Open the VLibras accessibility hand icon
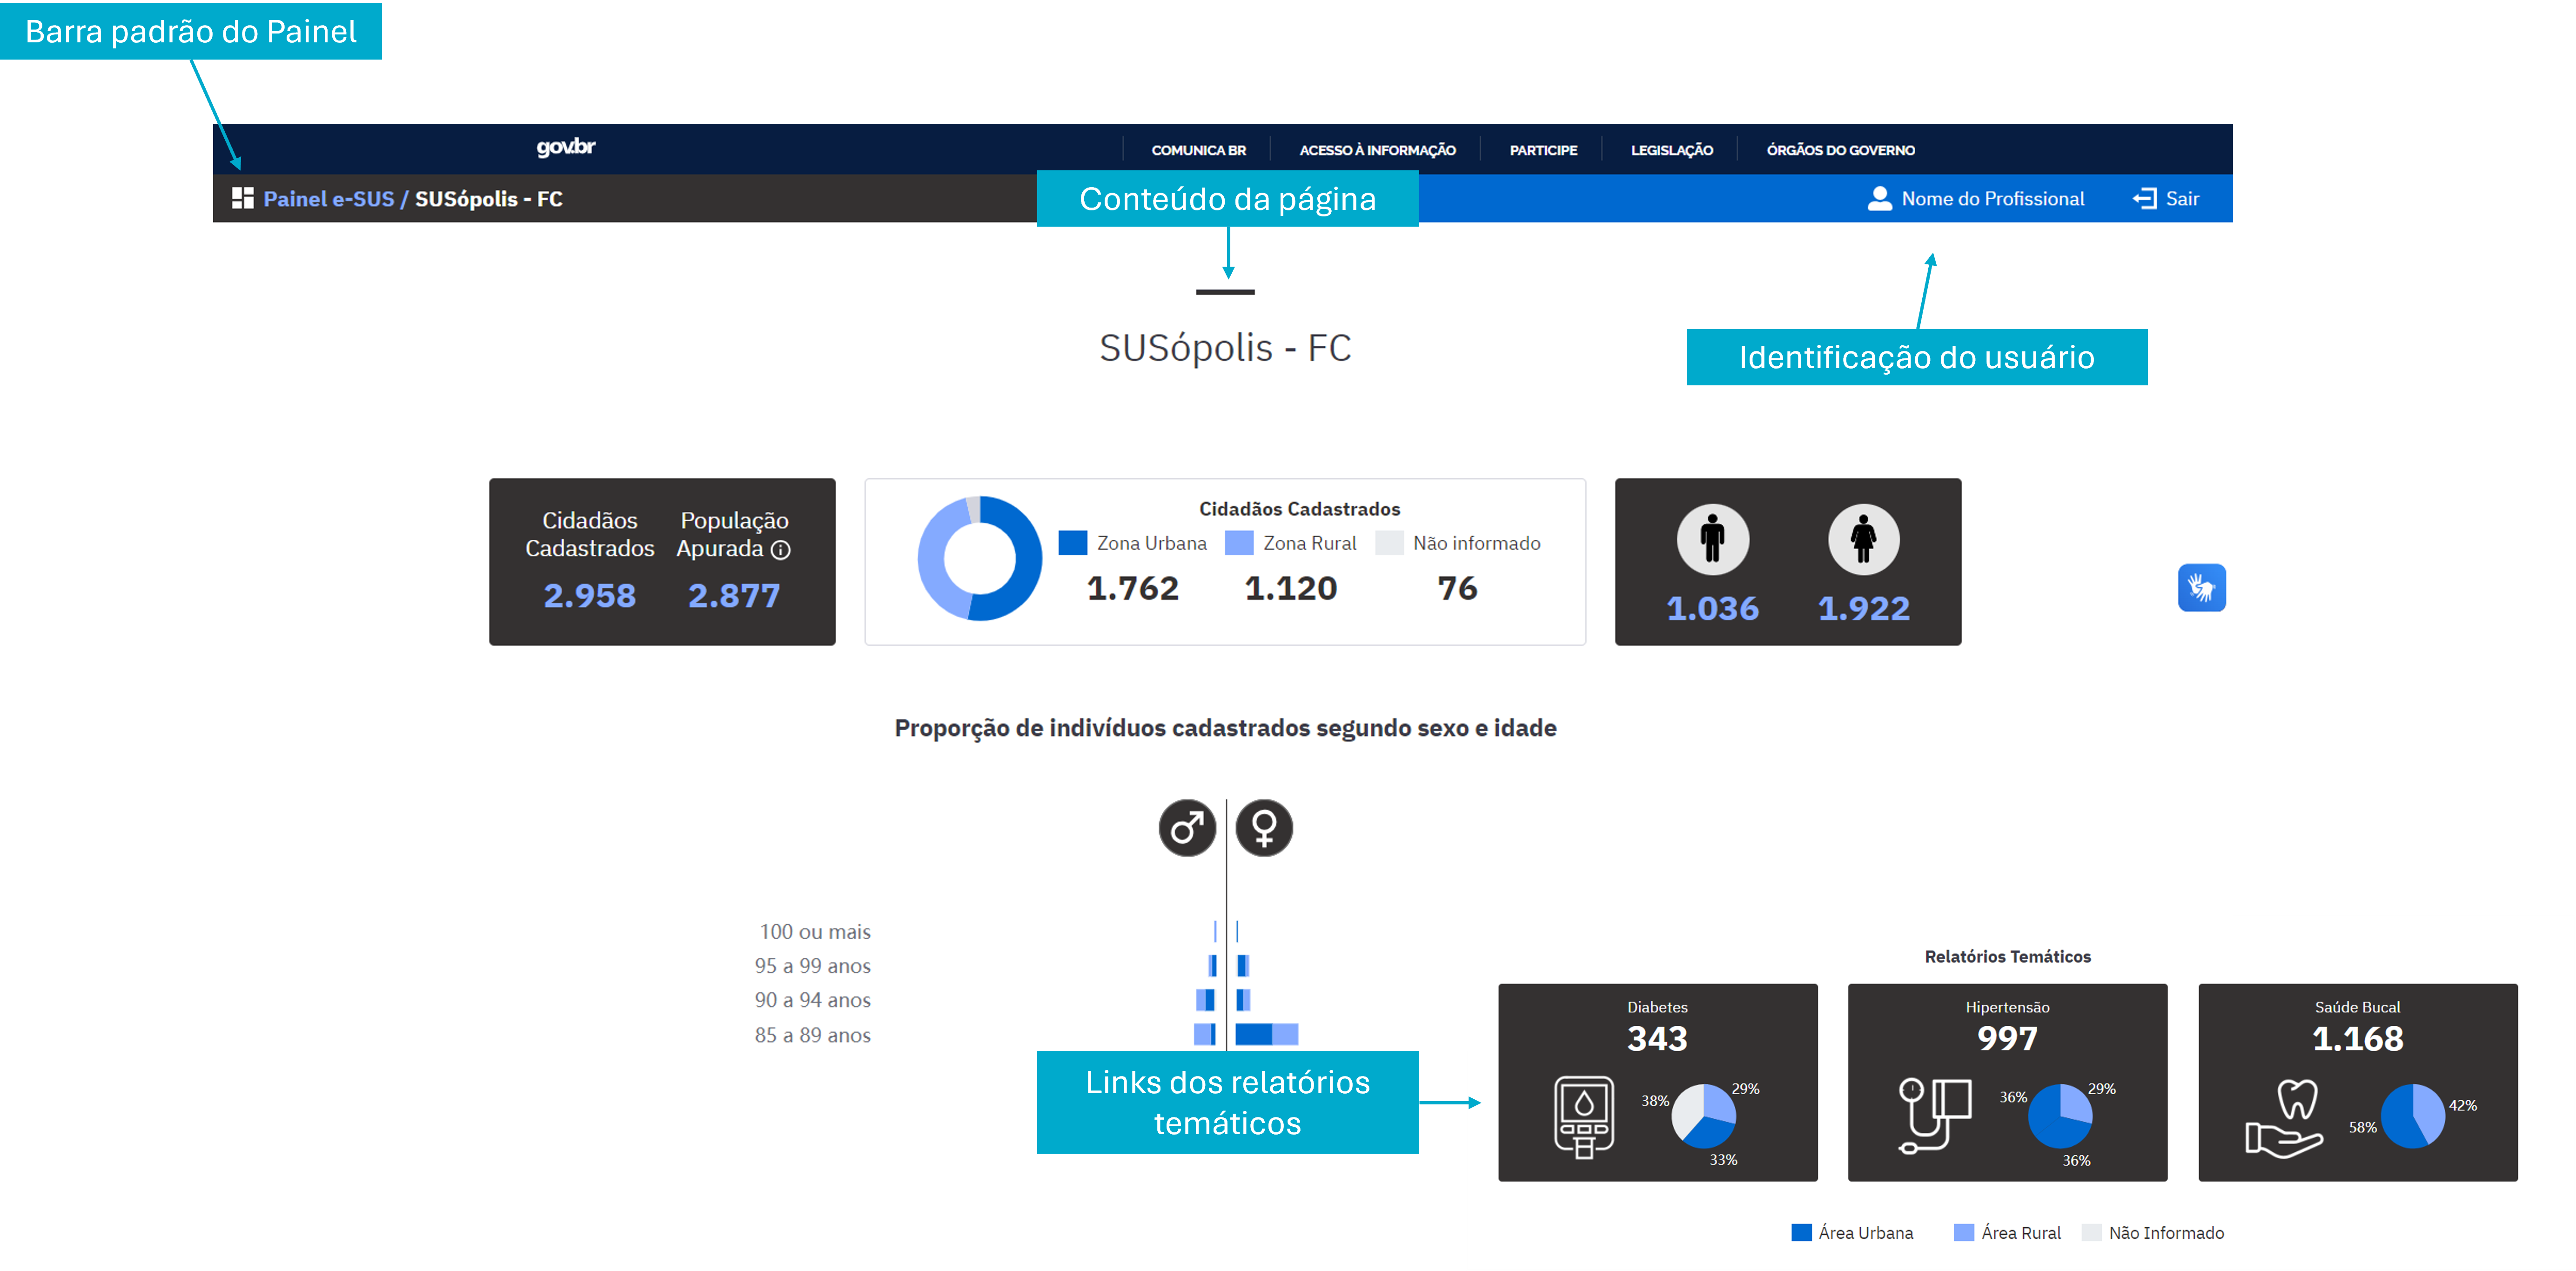2576x1271 pixels. click(2201, 587)
